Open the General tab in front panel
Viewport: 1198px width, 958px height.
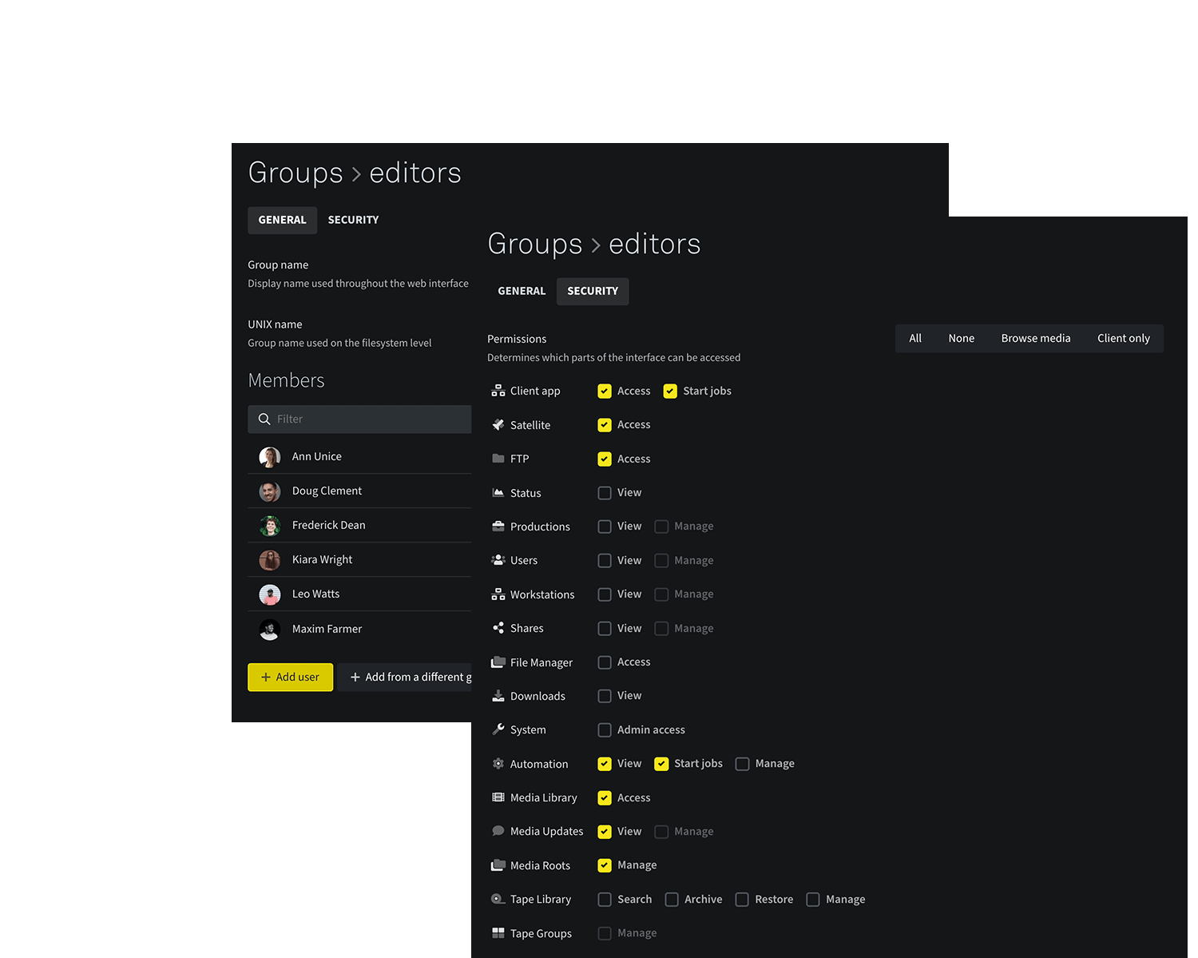click(x=522, y=292)
